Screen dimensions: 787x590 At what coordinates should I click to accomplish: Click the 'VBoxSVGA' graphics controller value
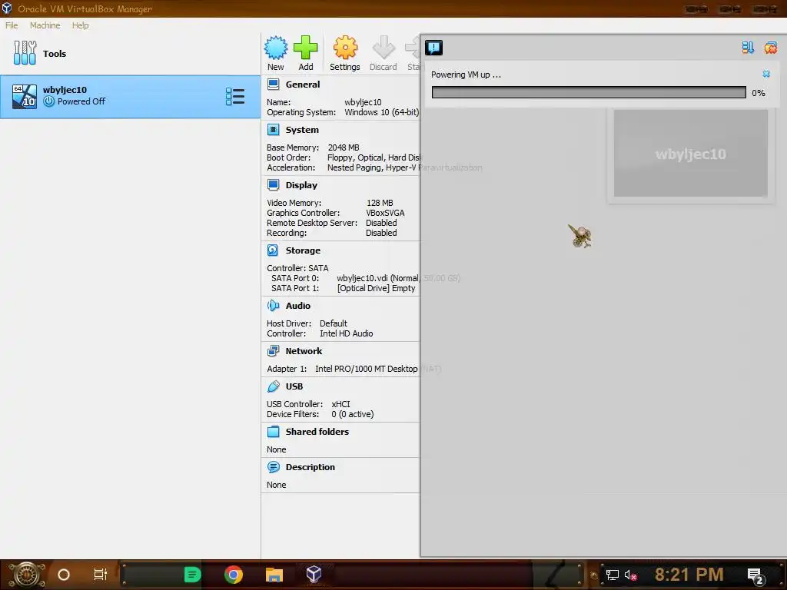point(385,213)
